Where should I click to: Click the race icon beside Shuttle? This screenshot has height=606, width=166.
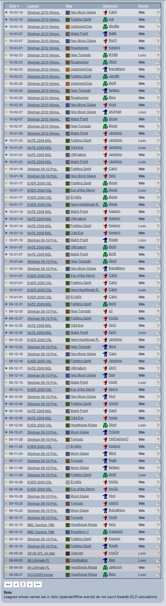click(105, 27)
